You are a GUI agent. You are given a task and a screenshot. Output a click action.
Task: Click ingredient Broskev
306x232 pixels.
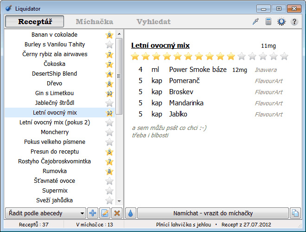tap(181, 92)
